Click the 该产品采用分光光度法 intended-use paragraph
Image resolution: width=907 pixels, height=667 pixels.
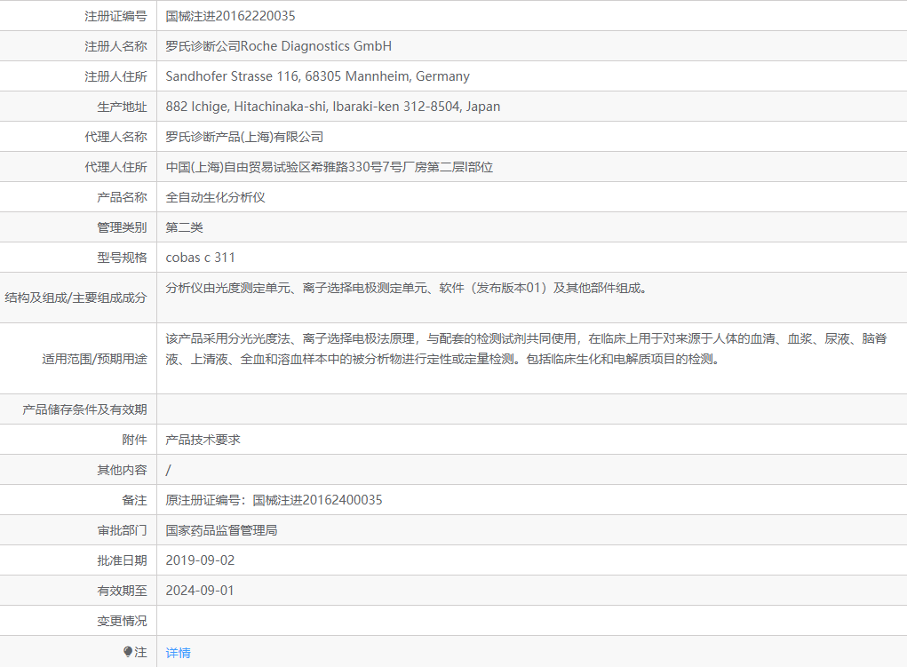coord(527,349)
